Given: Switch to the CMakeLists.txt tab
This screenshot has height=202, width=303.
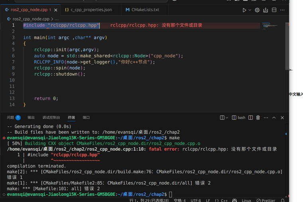Looking at the screenshot, I should point(145,10).
